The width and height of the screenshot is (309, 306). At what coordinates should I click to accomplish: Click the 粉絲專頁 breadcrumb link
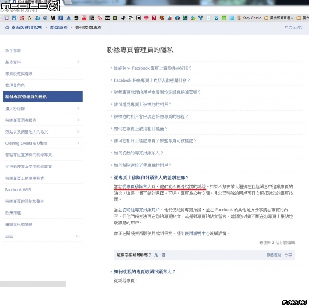[59, 28]
